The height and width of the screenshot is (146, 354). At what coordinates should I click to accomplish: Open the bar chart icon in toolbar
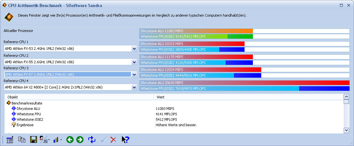(56, 140)
